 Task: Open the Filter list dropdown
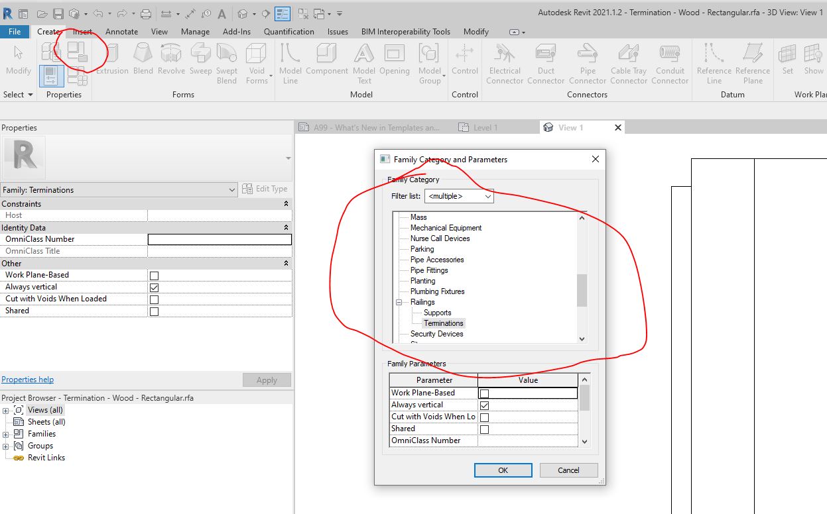488,196
